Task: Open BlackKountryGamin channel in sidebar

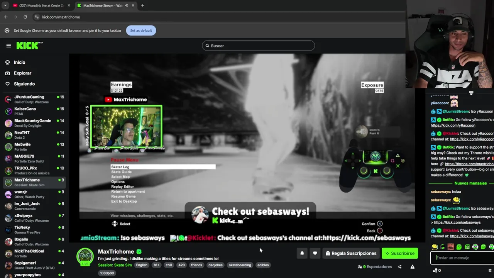Action: pyautogui.click(x=34, y=123)
